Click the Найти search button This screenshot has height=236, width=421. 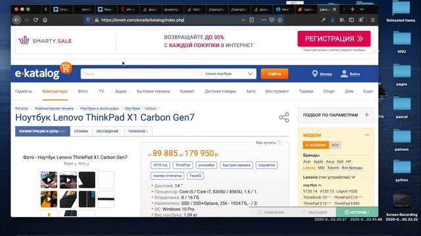274,74
